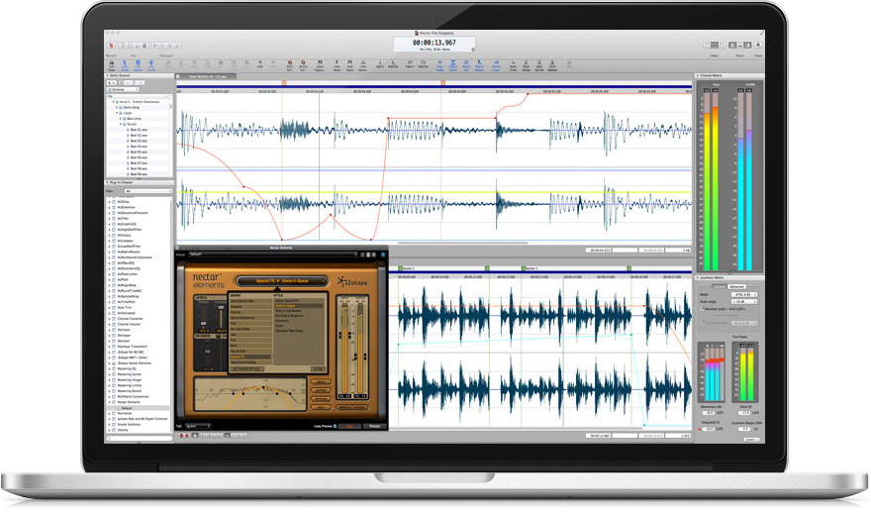Select the audio file tab above the top waveform
This screenshot has width=871, height=512.
click(208, 76)
